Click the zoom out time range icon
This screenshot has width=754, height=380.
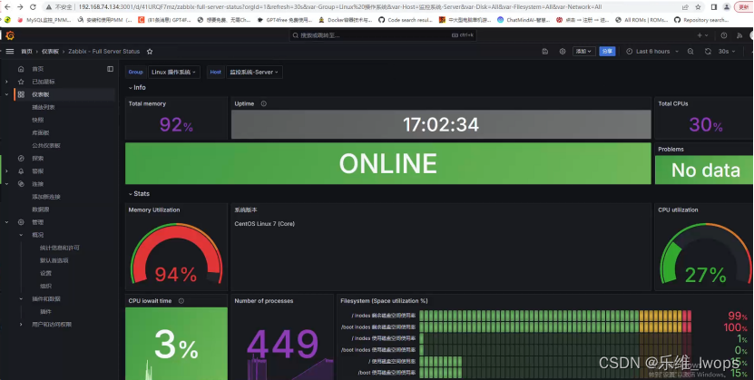(x=690, y=52)
